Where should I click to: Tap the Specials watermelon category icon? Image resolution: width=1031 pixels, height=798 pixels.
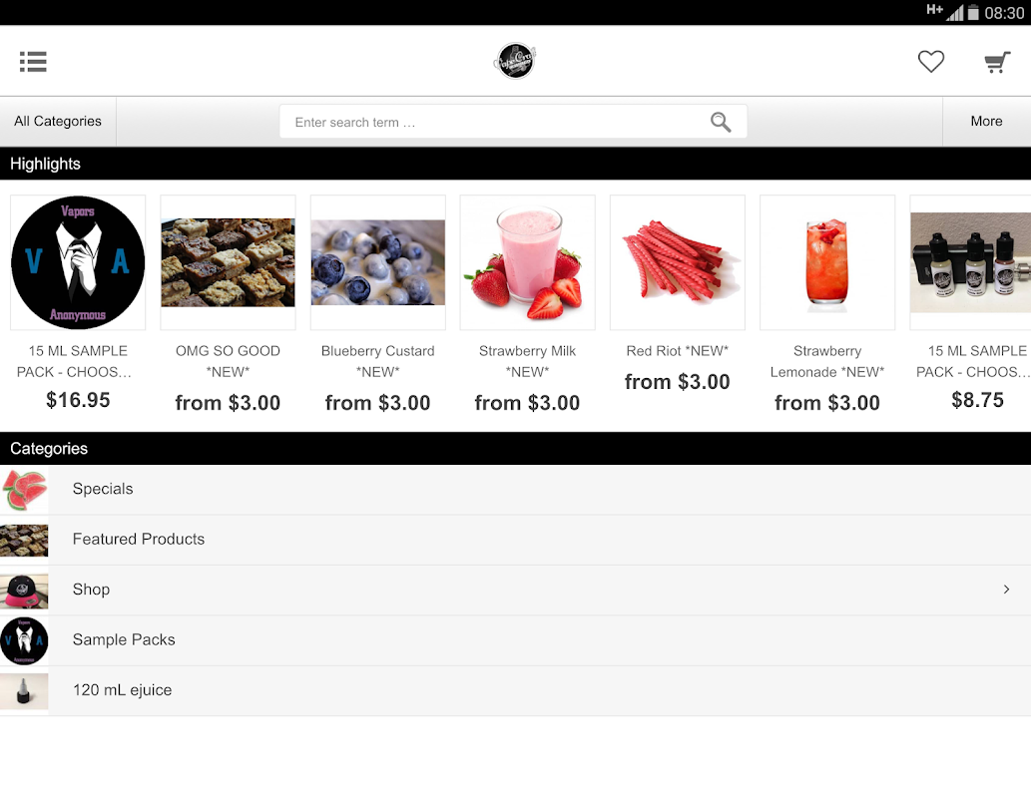24,490
